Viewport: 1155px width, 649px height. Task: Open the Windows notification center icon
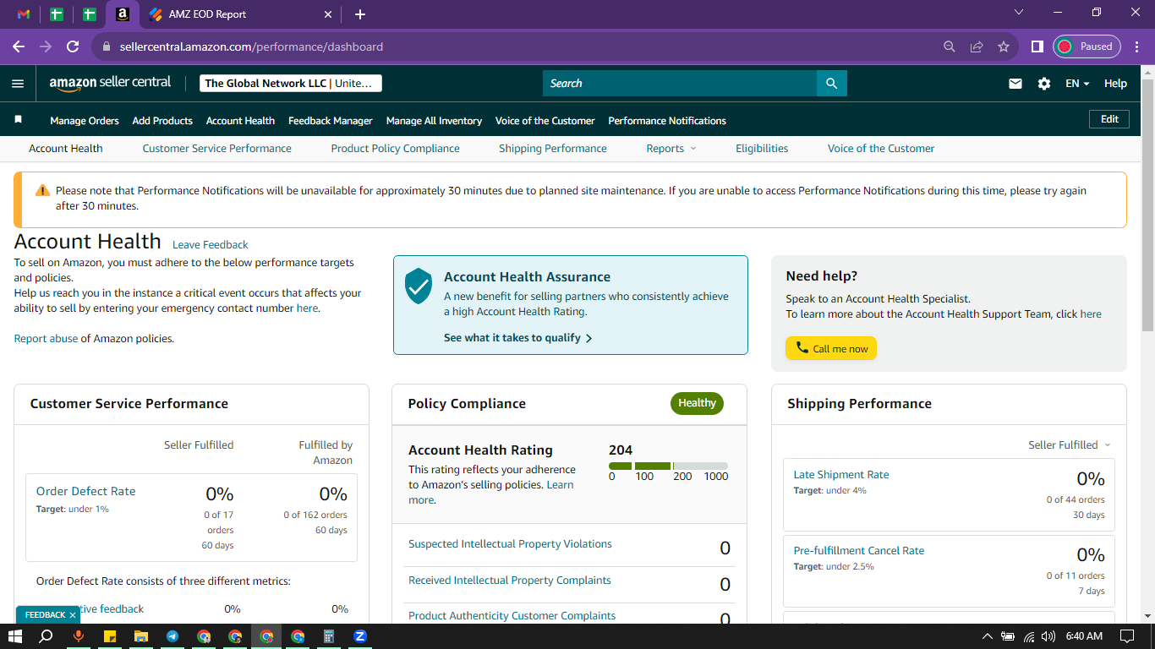tap(1126, 636)
